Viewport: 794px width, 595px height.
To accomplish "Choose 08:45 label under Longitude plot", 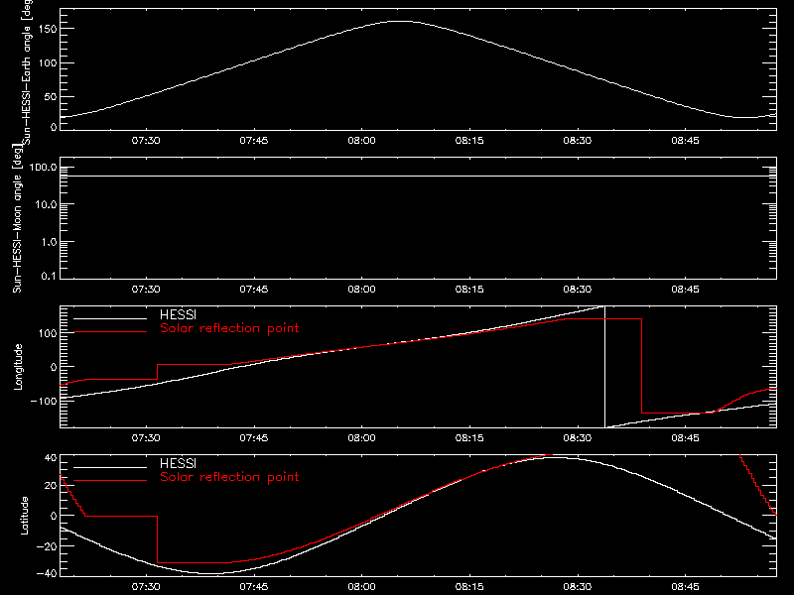I will pyautogui.click(x=685, y=438).
